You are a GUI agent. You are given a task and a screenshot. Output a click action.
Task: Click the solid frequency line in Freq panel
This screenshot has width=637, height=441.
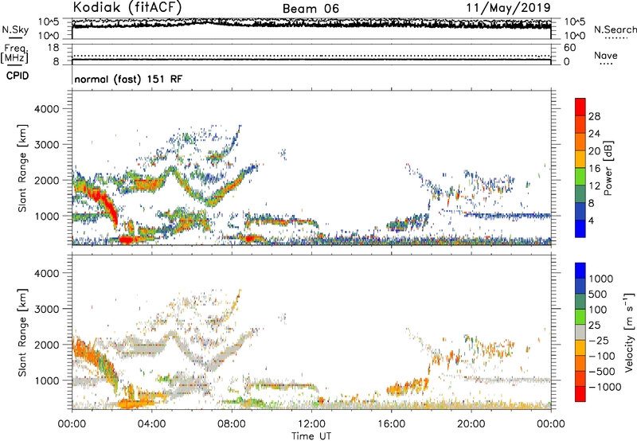click(311, 60)
